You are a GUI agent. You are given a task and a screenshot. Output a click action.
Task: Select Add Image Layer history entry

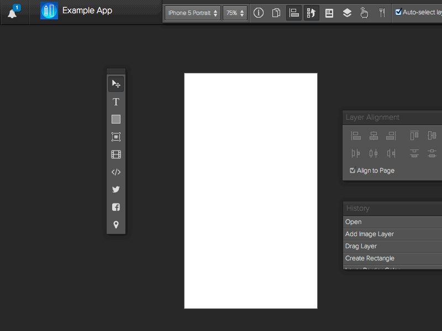(370, 234)
